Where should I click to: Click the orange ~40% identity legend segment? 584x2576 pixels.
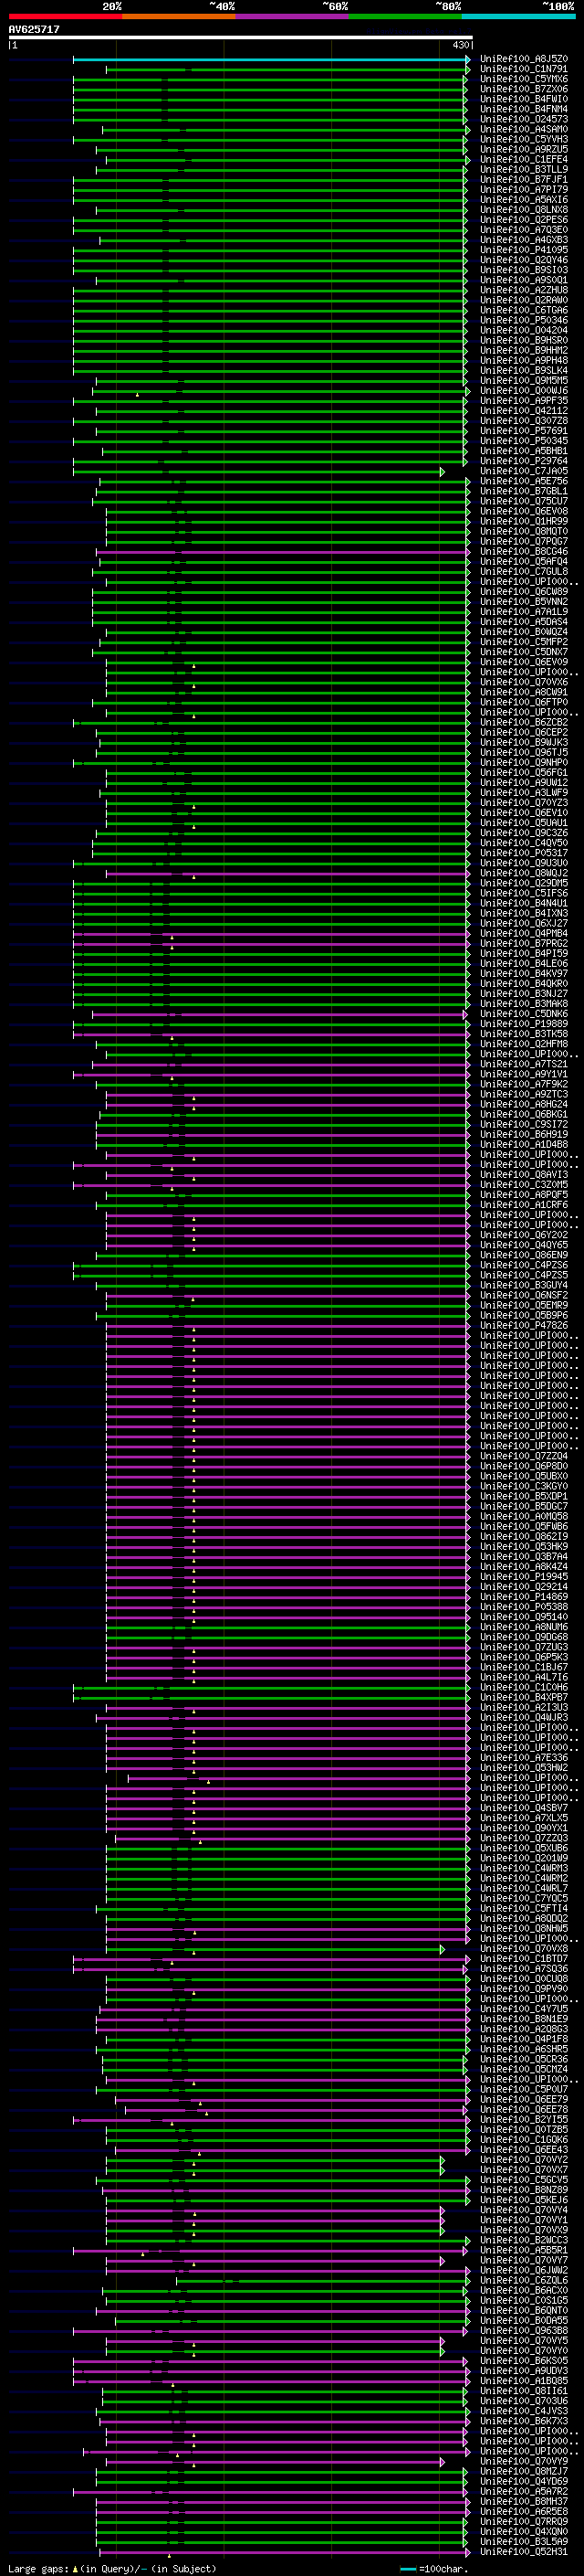click(179, 16)
